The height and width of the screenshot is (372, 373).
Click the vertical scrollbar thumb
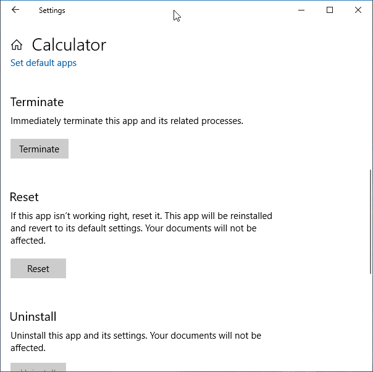point(371,221)
